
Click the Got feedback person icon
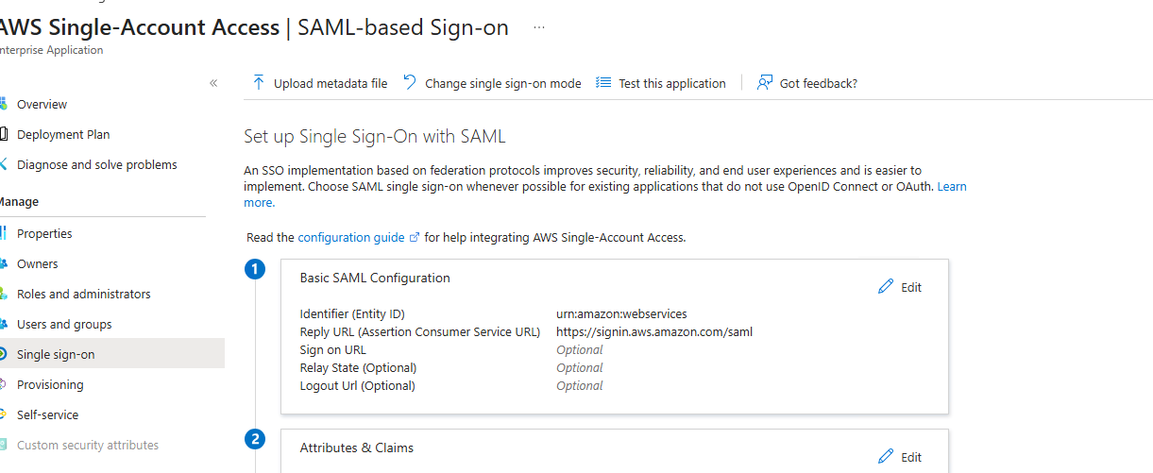tap(765, 83)
